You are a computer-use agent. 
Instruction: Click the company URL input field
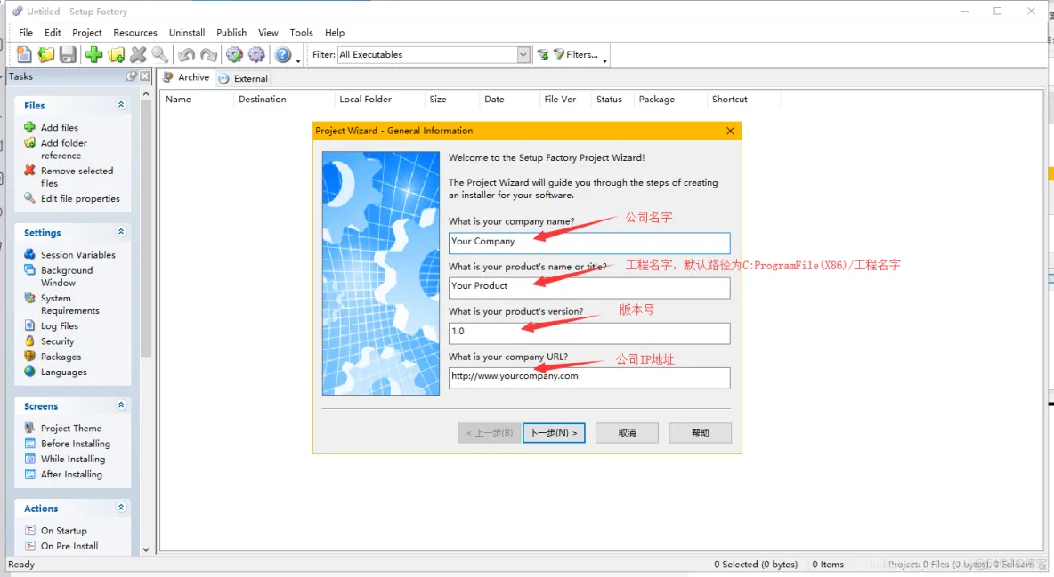click(589, 378)
